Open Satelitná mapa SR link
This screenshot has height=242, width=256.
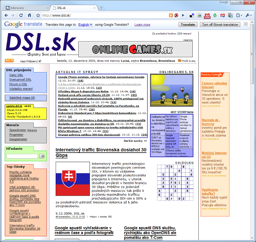coord(22,98)
